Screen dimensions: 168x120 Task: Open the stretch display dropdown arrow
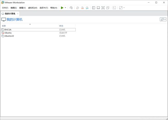pos(124,8)
